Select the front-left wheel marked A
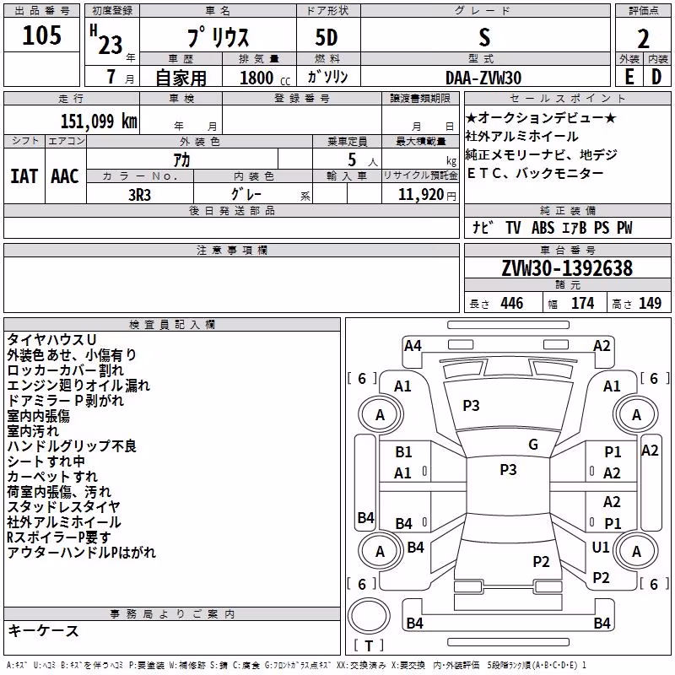The image size is (675, 675). pyautogui.click(x=380, y=414)
